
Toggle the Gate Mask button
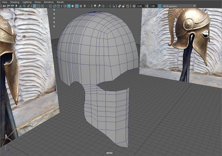click(x=46, y=6)
